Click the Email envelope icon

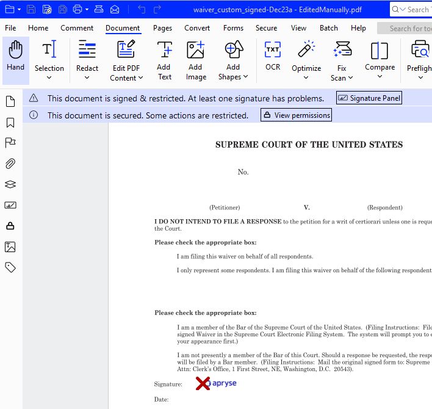(x=115, y=9)
